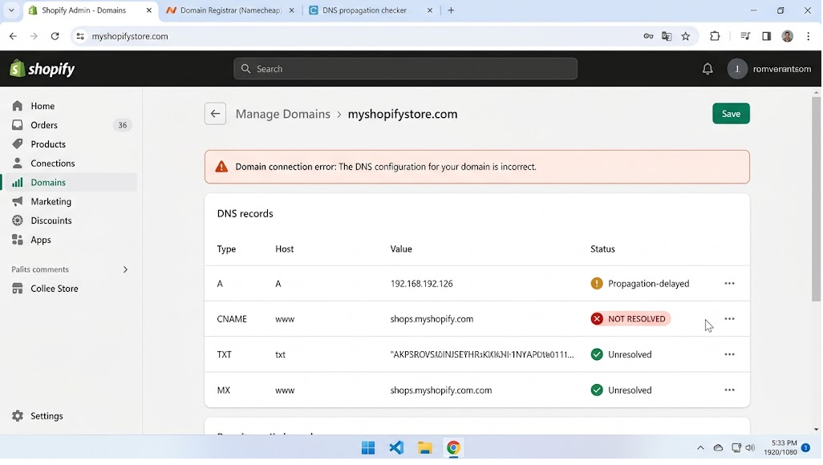The image size is (823, 465).
Task: Open more options for the A record
Action: point(729,283)
